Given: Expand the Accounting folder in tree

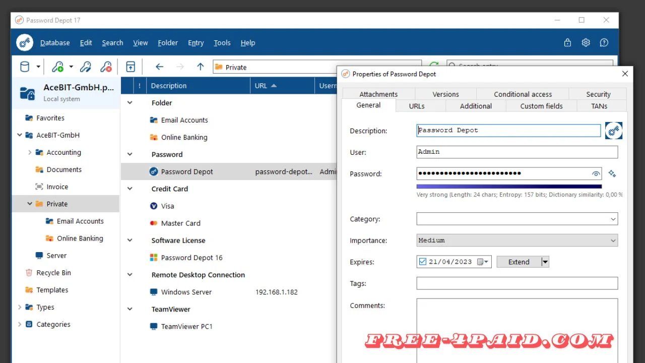Looking at the screenshot, I should tap(30, 152).
